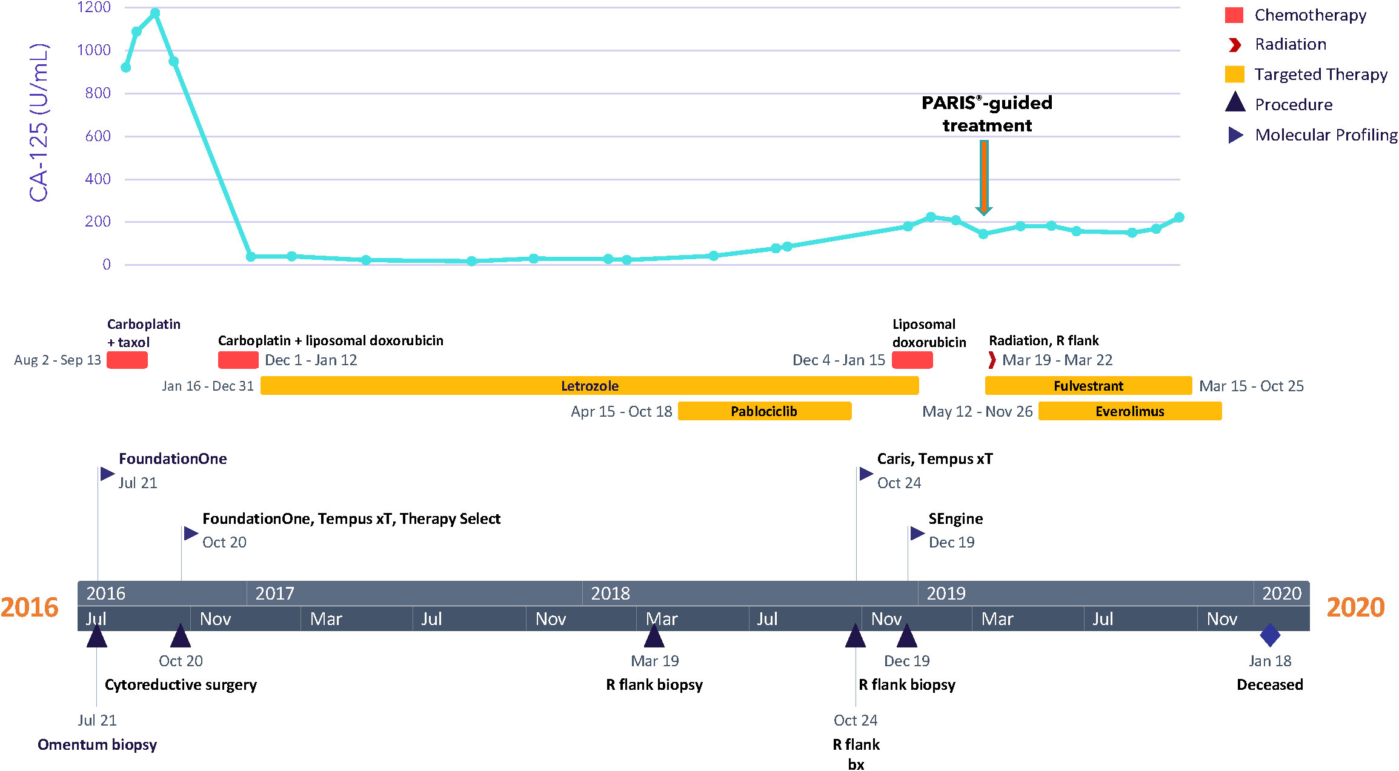Click the Mar 19 - Mar 22 radiation dates
This screenshot has width=1399, height=771.
(x=1058, y=360)
